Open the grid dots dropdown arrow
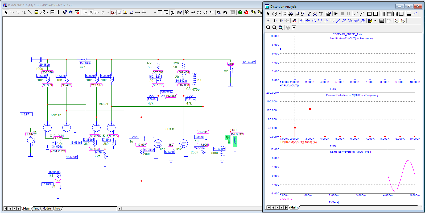The image size is (425, 213). click(x=155, y=12)
